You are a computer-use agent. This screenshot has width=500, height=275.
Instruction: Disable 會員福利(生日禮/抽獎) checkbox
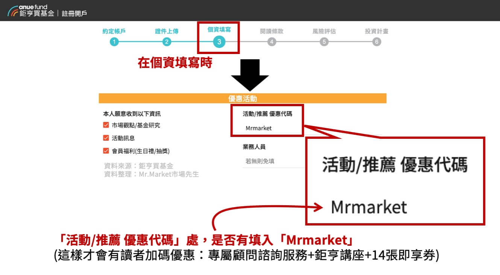pyautogui.click(x=106, y=151)
